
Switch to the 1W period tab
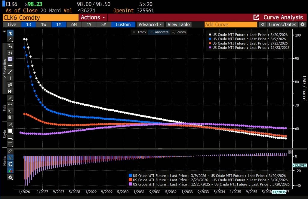(43, 25)
